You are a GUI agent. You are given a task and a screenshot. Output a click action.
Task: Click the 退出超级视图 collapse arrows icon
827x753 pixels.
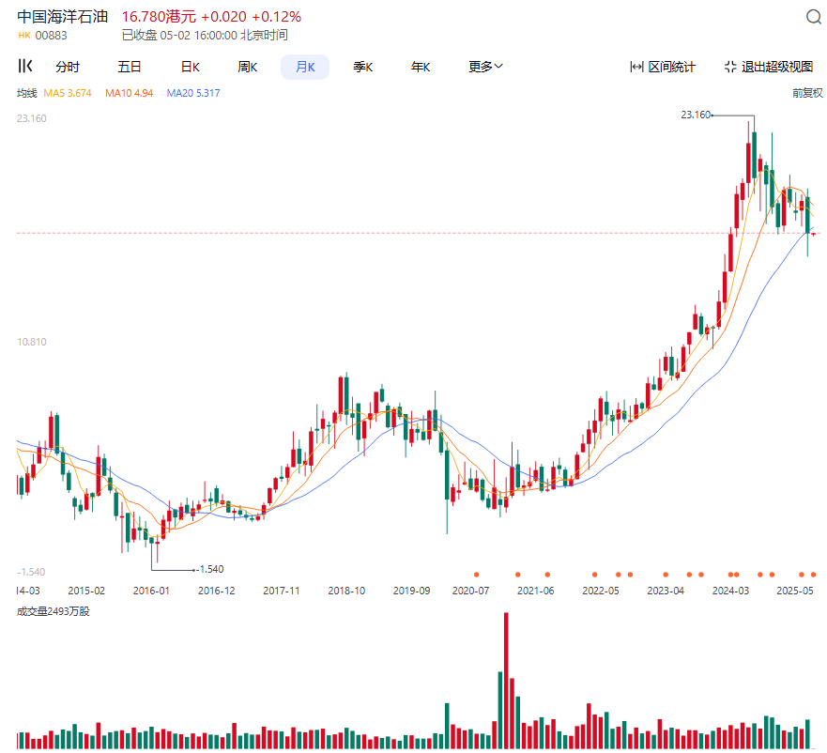730,67
